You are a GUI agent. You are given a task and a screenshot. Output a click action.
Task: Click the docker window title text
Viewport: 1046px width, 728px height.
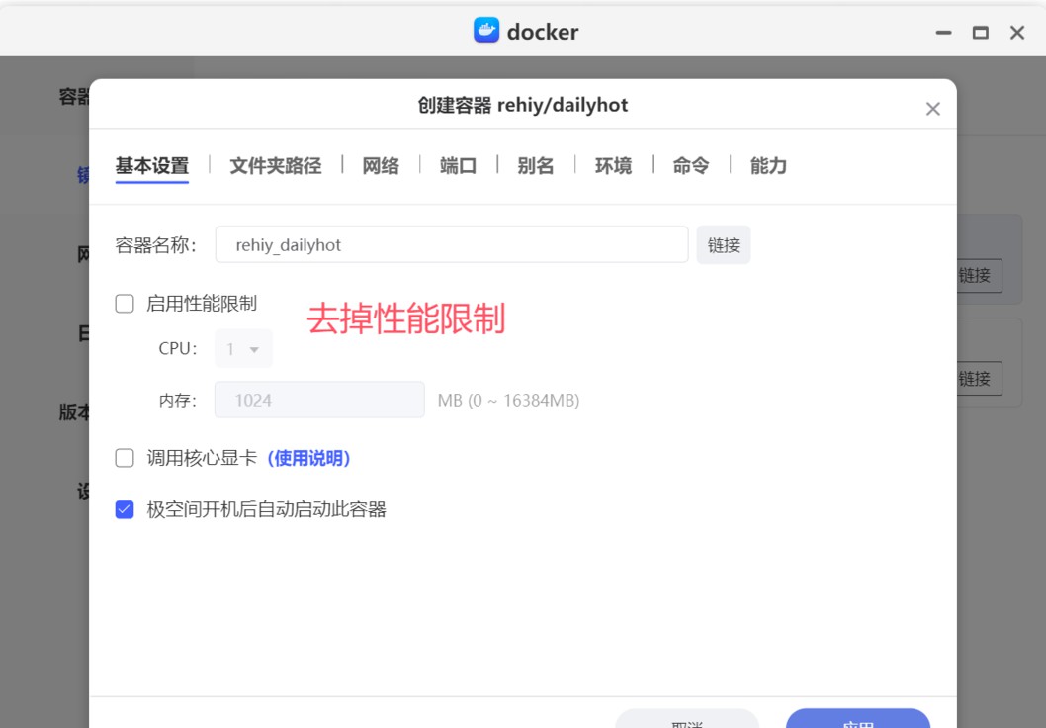543,32
